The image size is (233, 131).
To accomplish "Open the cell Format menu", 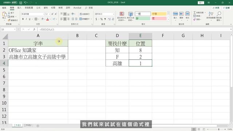I will coord(187,15).
